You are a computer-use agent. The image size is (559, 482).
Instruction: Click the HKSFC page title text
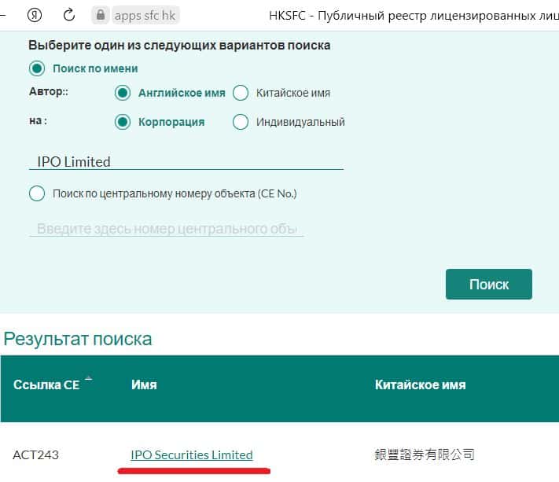click(x=414, y=15)
